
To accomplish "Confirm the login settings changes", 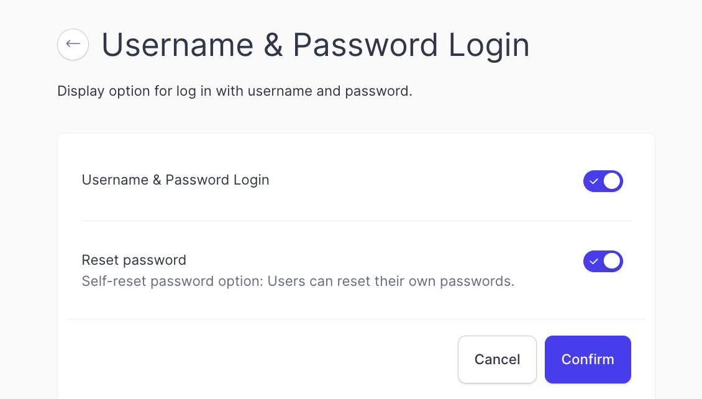I will (588, 360).
